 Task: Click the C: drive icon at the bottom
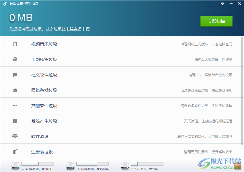(15, 166)
